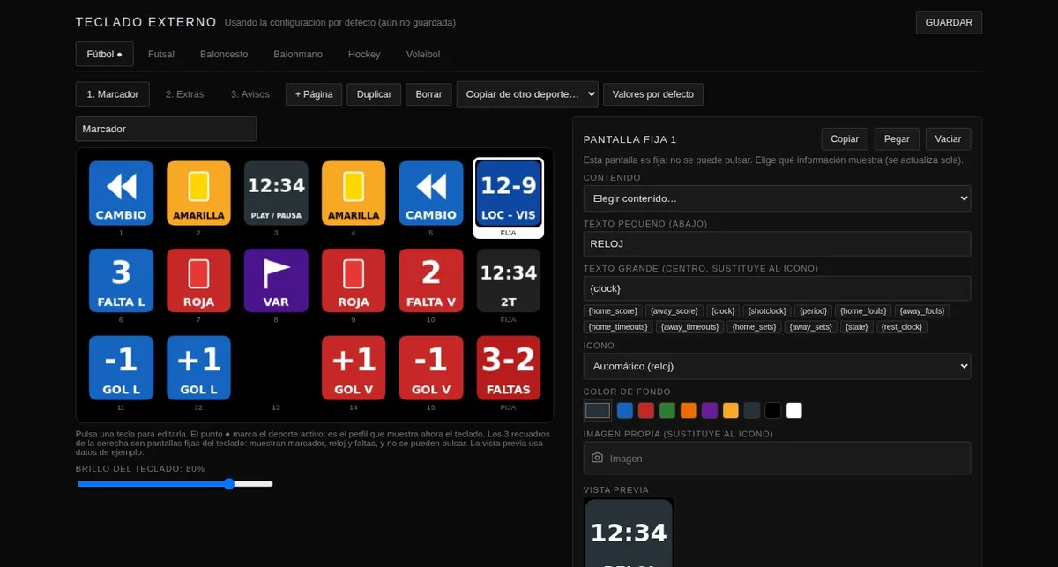The image size is (1058, 567).
Task: Click the keyboard brightness slider
Action: [175, 483]
